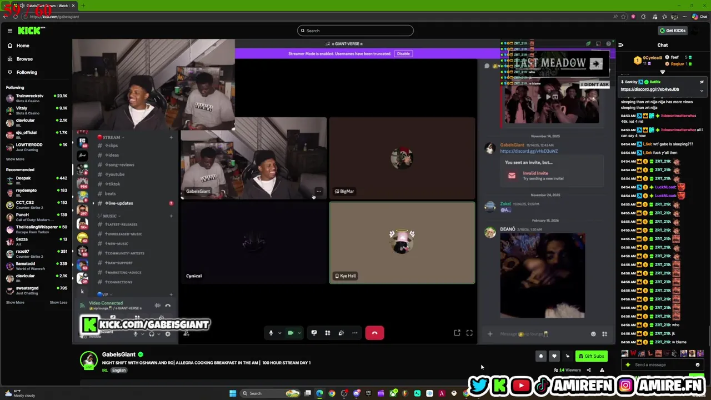
Task: Open camera options dropdown arrow
Action: coord(299,333)
